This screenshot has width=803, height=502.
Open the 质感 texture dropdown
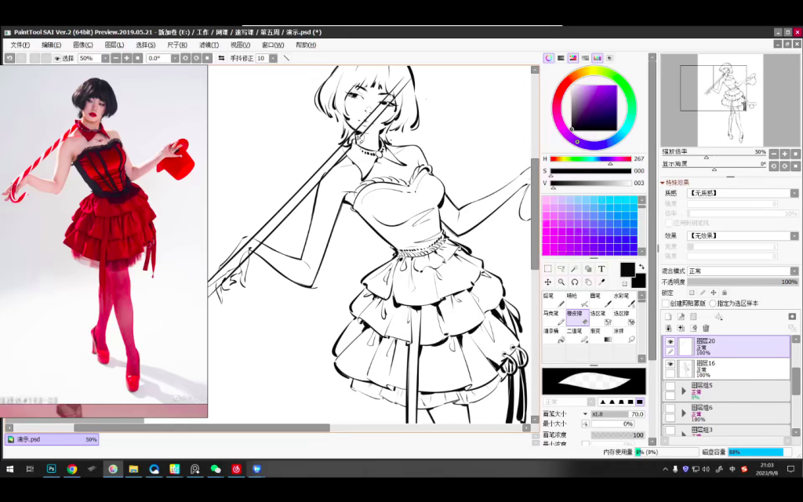(742, 193)
